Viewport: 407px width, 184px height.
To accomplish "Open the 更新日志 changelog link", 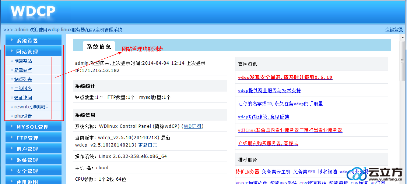I will (x=148, y=145).
